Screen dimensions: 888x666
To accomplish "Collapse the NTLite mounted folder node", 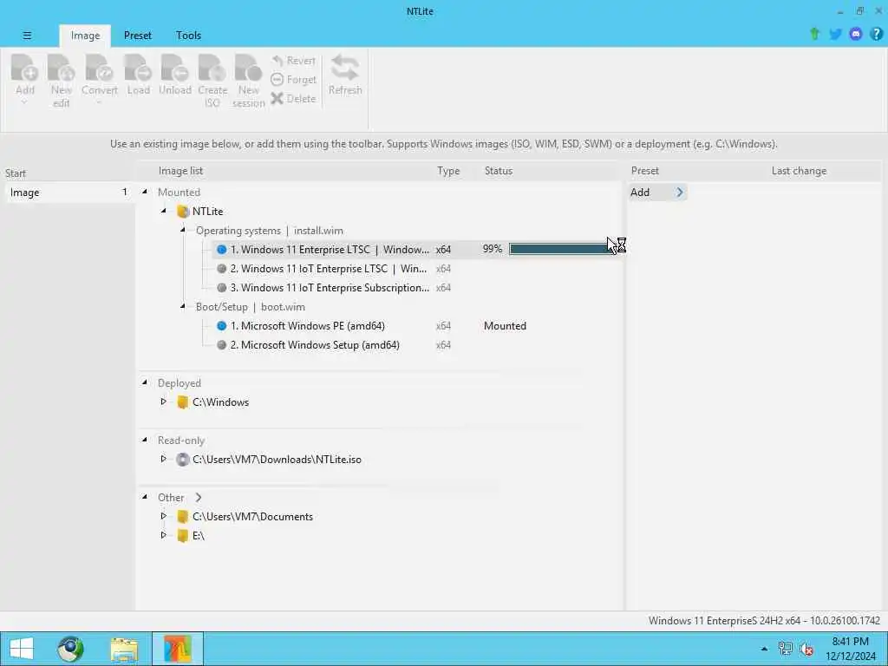I will click(164, 211).
